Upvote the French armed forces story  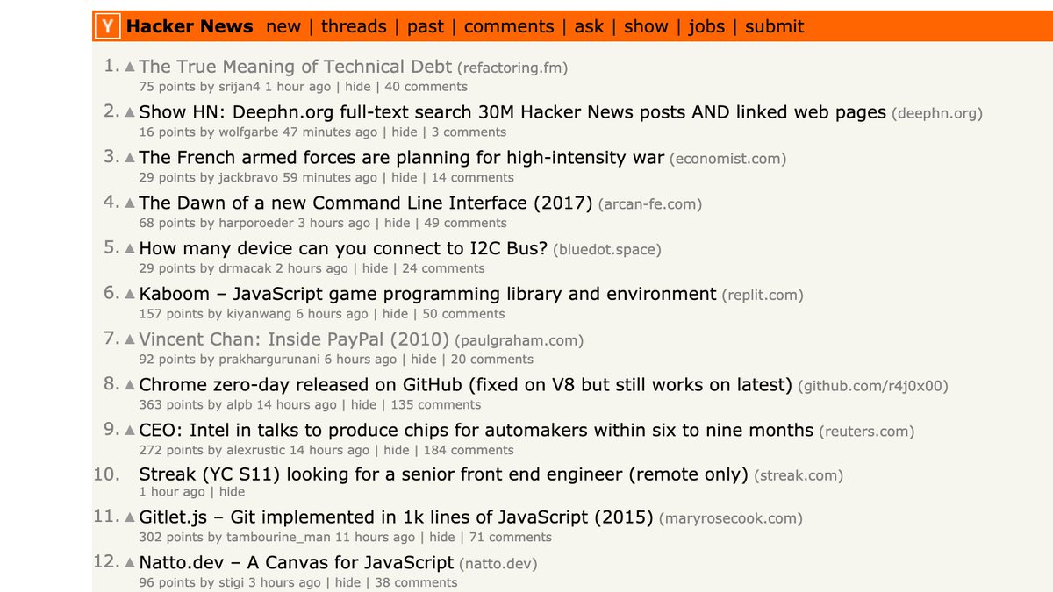[130, 158]
